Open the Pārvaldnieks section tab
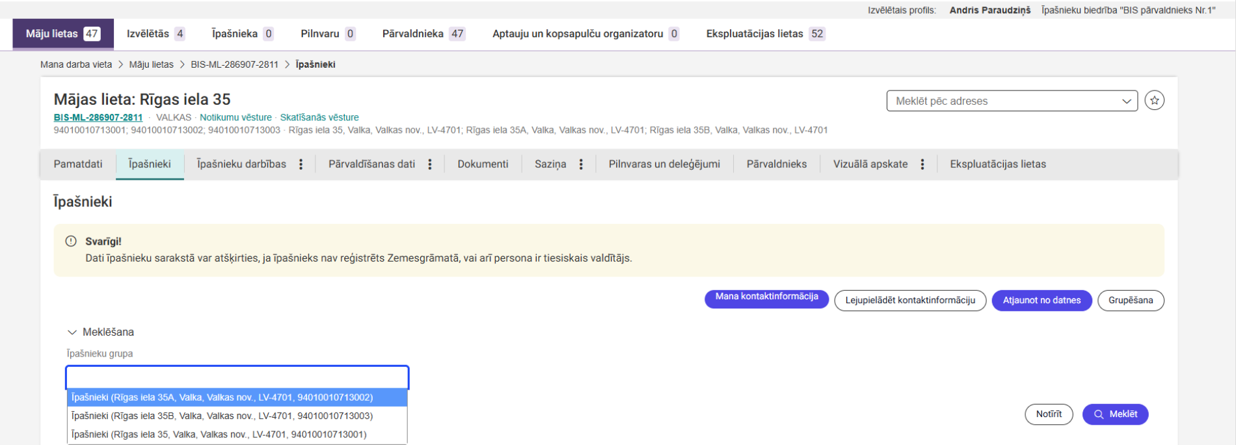Image resolution: width=1236 pixels, height=445 pixels. click(777, 165)
